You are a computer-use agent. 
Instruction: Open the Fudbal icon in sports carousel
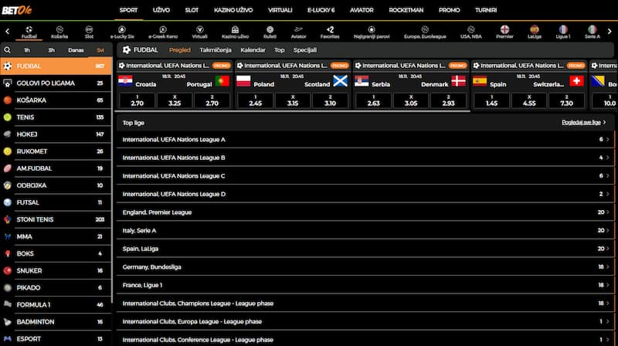pyautogui.click(x=29, y=29)
